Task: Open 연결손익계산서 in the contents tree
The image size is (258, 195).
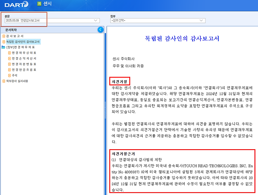Action: (x=24, y=58)
